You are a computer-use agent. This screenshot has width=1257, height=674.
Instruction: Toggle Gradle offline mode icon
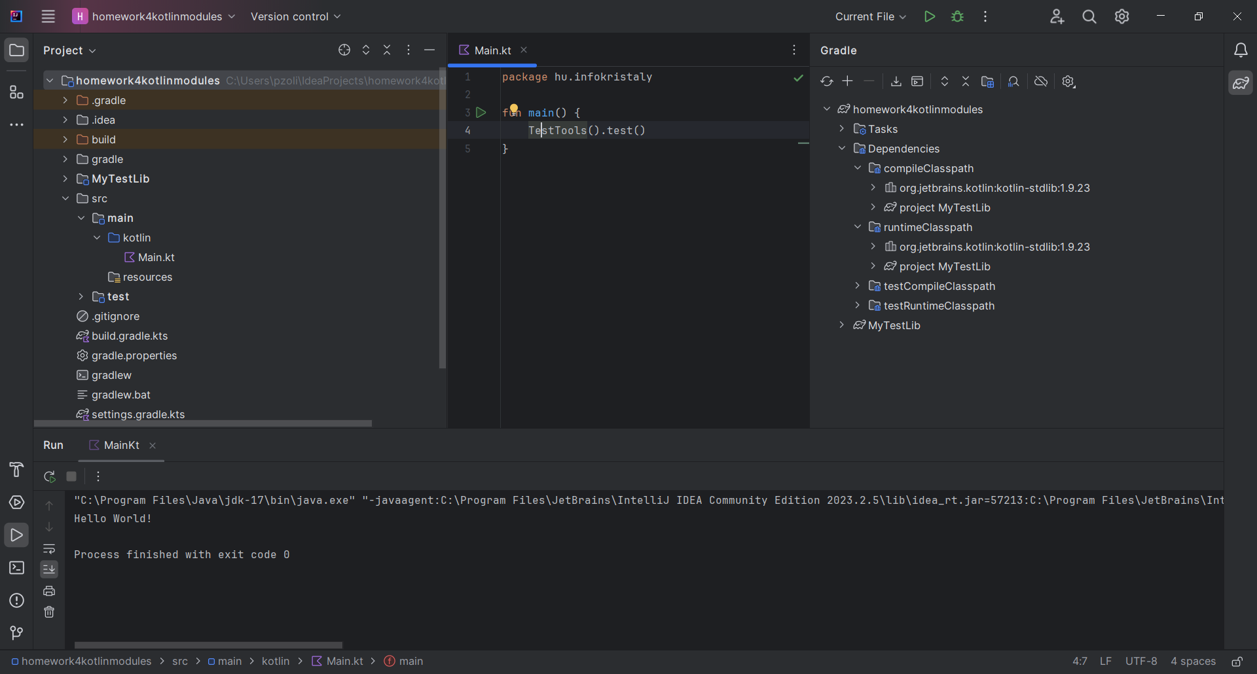[1041, 82]
